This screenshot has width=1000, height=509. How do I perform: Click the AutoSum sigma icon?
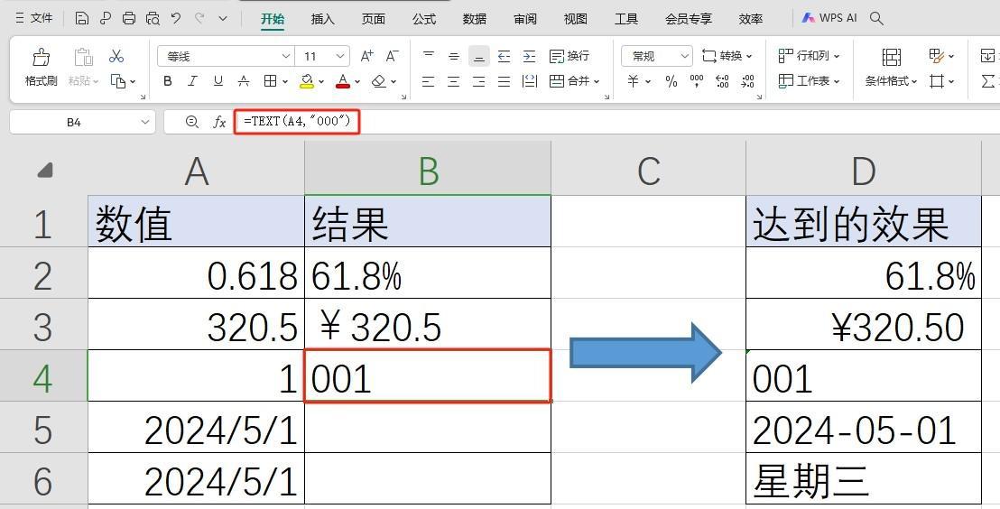[x=988, y=81]
